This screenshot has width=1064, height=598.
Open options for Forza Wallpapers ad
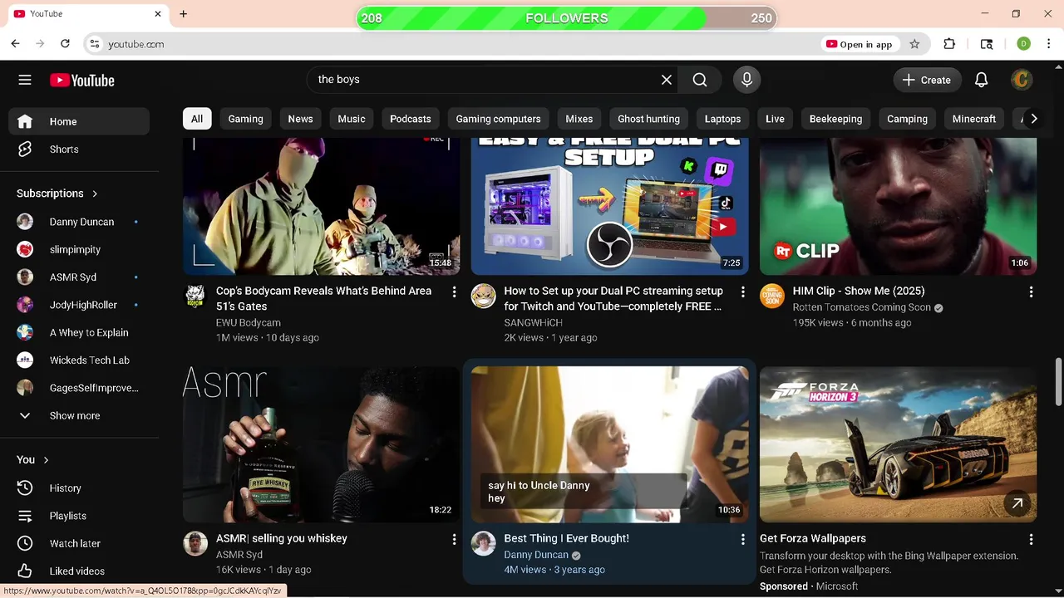click(1031, 539)
